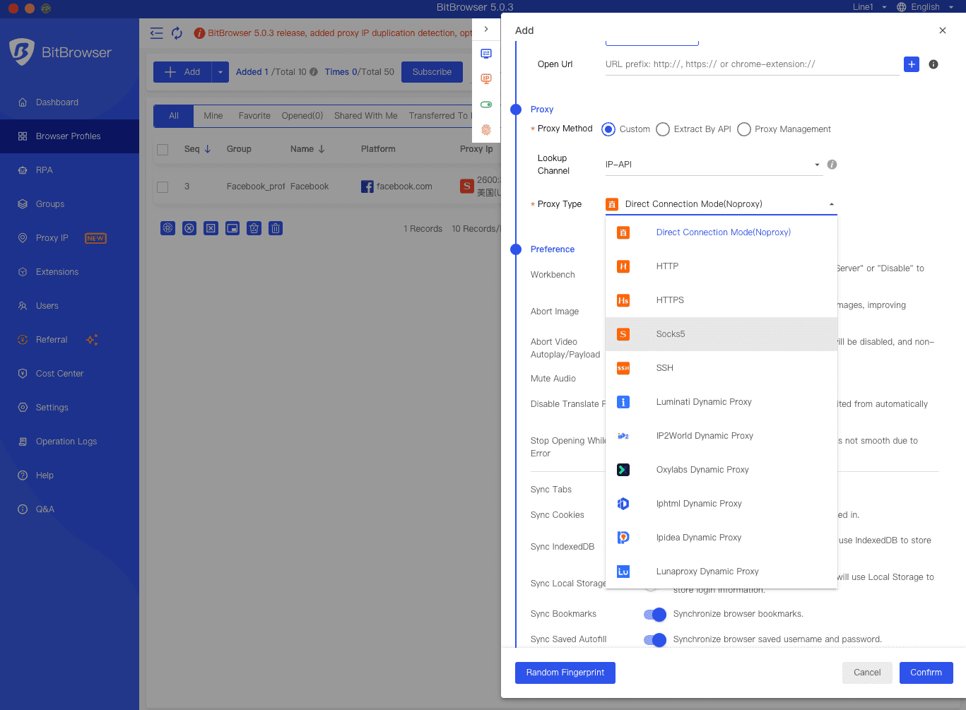Select Proxy Management radio option

pyautogui.click(x=744, y=129)
